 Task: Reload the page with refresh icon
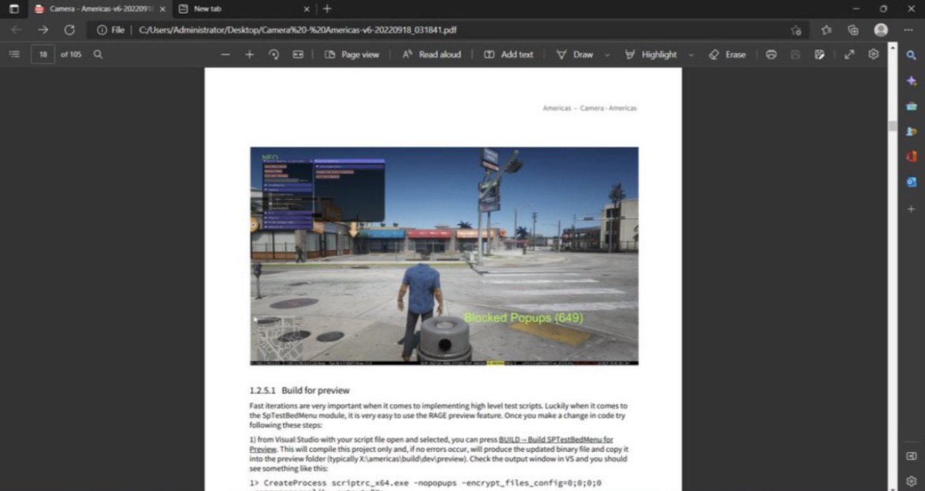(x=69, y=30)
